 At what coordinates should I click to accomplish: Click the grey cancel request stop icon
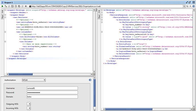(x=26, y=6)
